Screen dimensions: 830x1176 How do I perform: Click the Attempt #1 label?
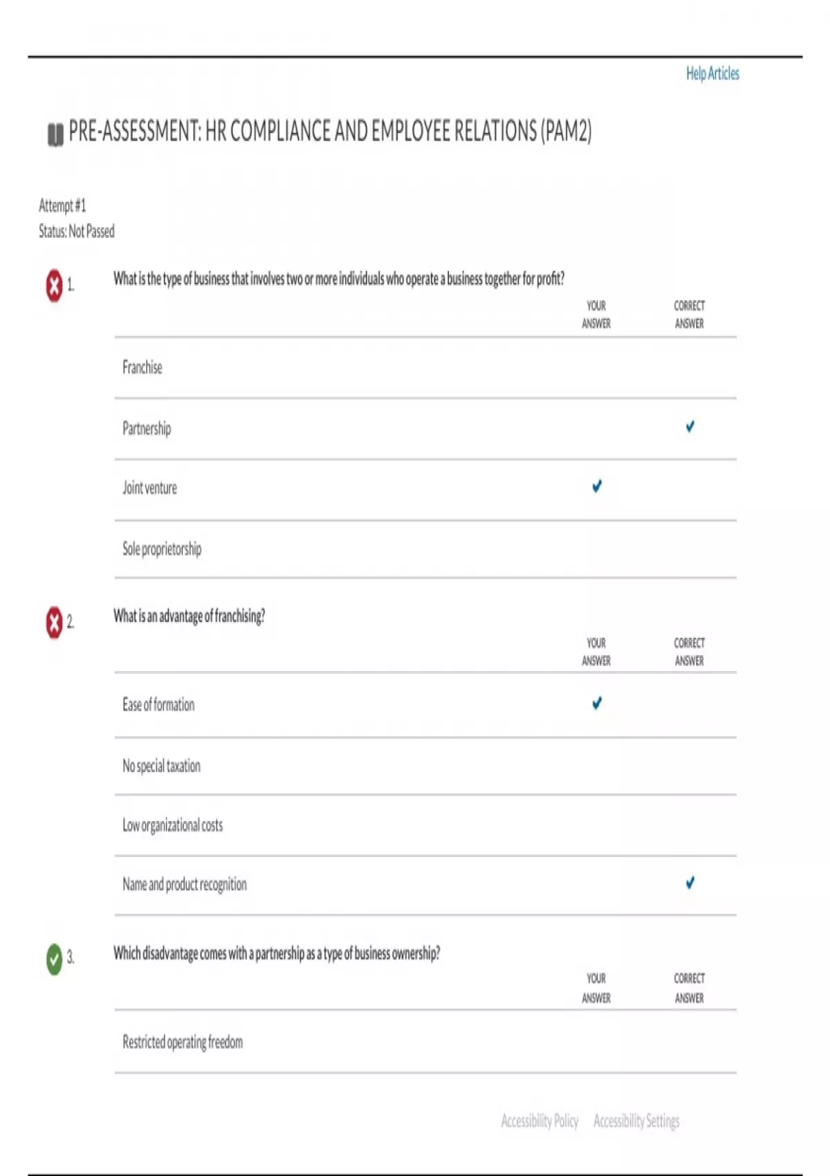62,205
